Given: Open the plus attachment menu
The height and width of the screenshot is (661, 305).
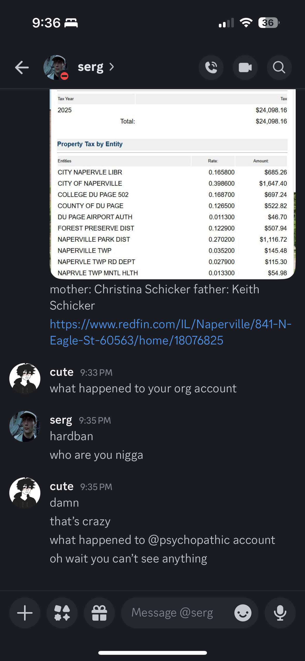Looking at the screenshot, I should coord(25,613).
